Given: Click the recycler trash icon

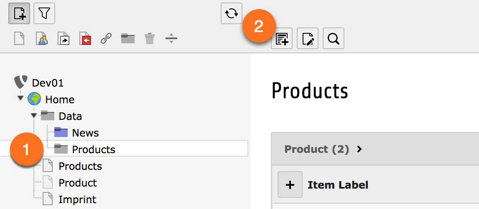Looking at the screenshot, I should (150, 39).
